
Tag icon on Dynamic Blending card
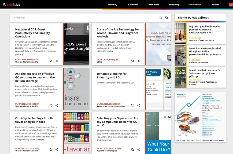coord(133,105)
